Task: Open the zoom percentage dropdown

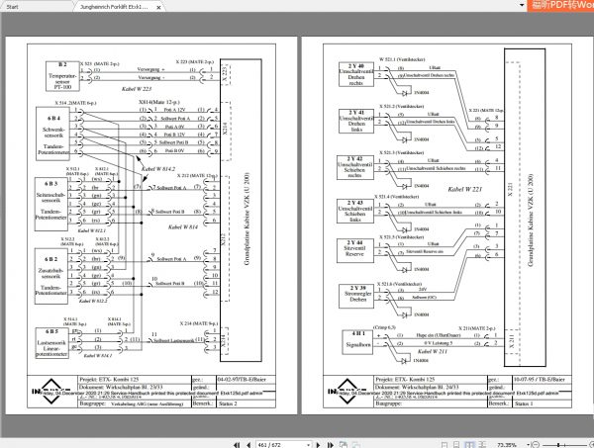Action: 528,445
